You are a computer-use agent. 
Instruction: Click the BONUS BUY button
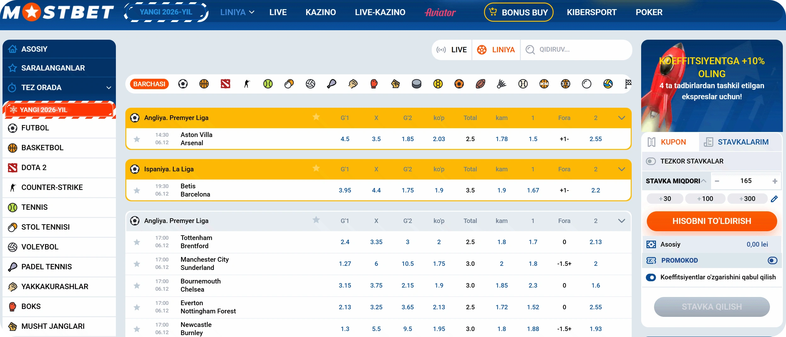point(518,12)
